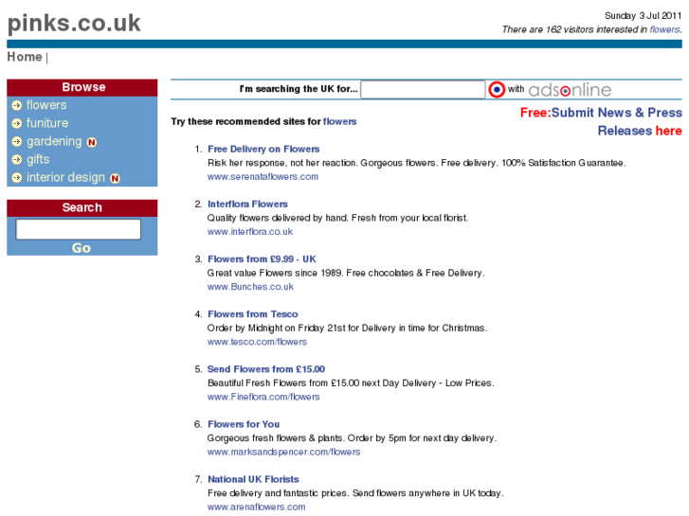This screenshot has height=516, width=689.
Task: Click text 'Great value Flowers since 1989'
Action: pyautogui.click(x=275, y=273)
